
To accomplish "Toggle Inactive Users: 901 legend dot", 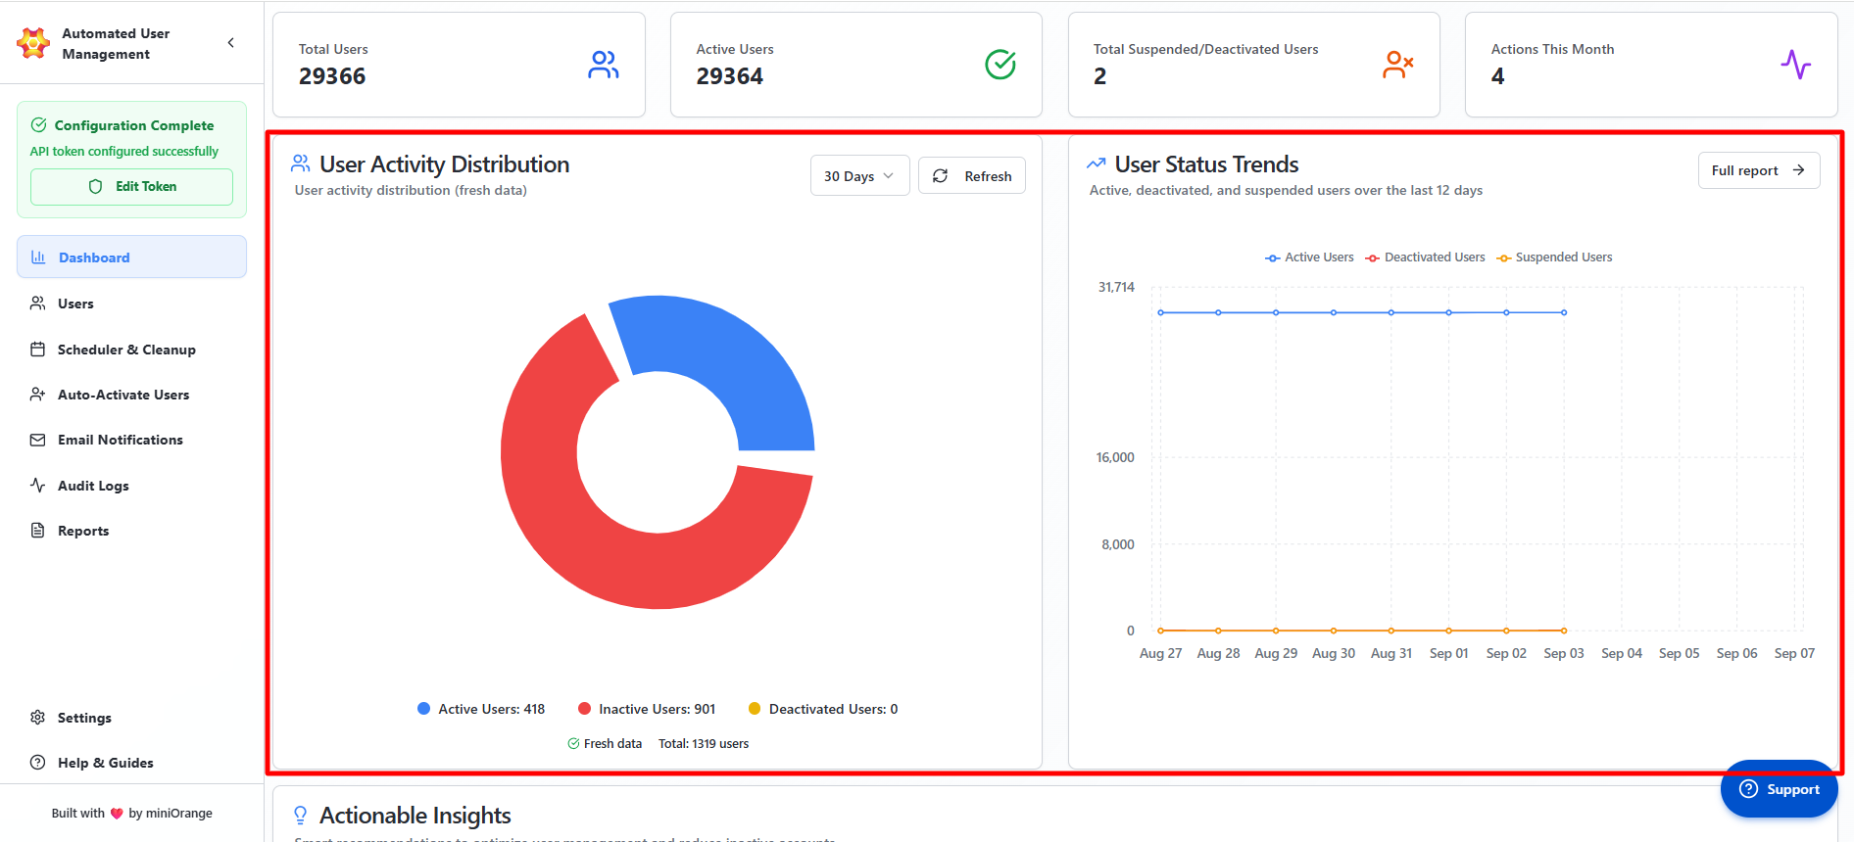I will (x=584, y=709).
